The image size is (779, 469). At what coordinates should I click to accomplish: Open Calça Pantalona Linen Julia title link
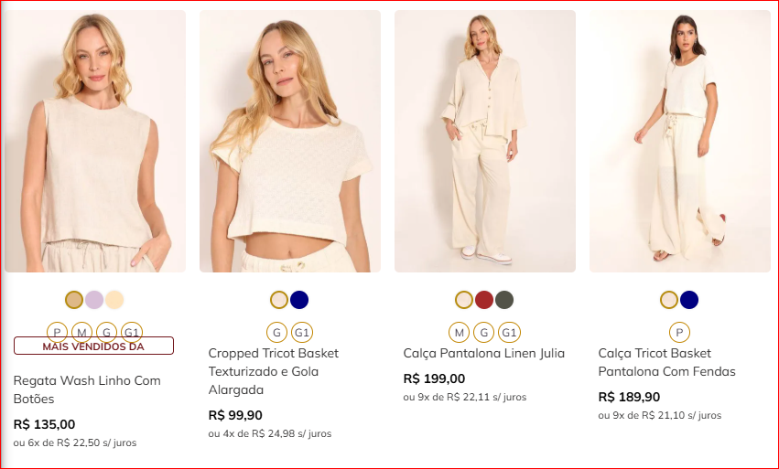(483, 353)
